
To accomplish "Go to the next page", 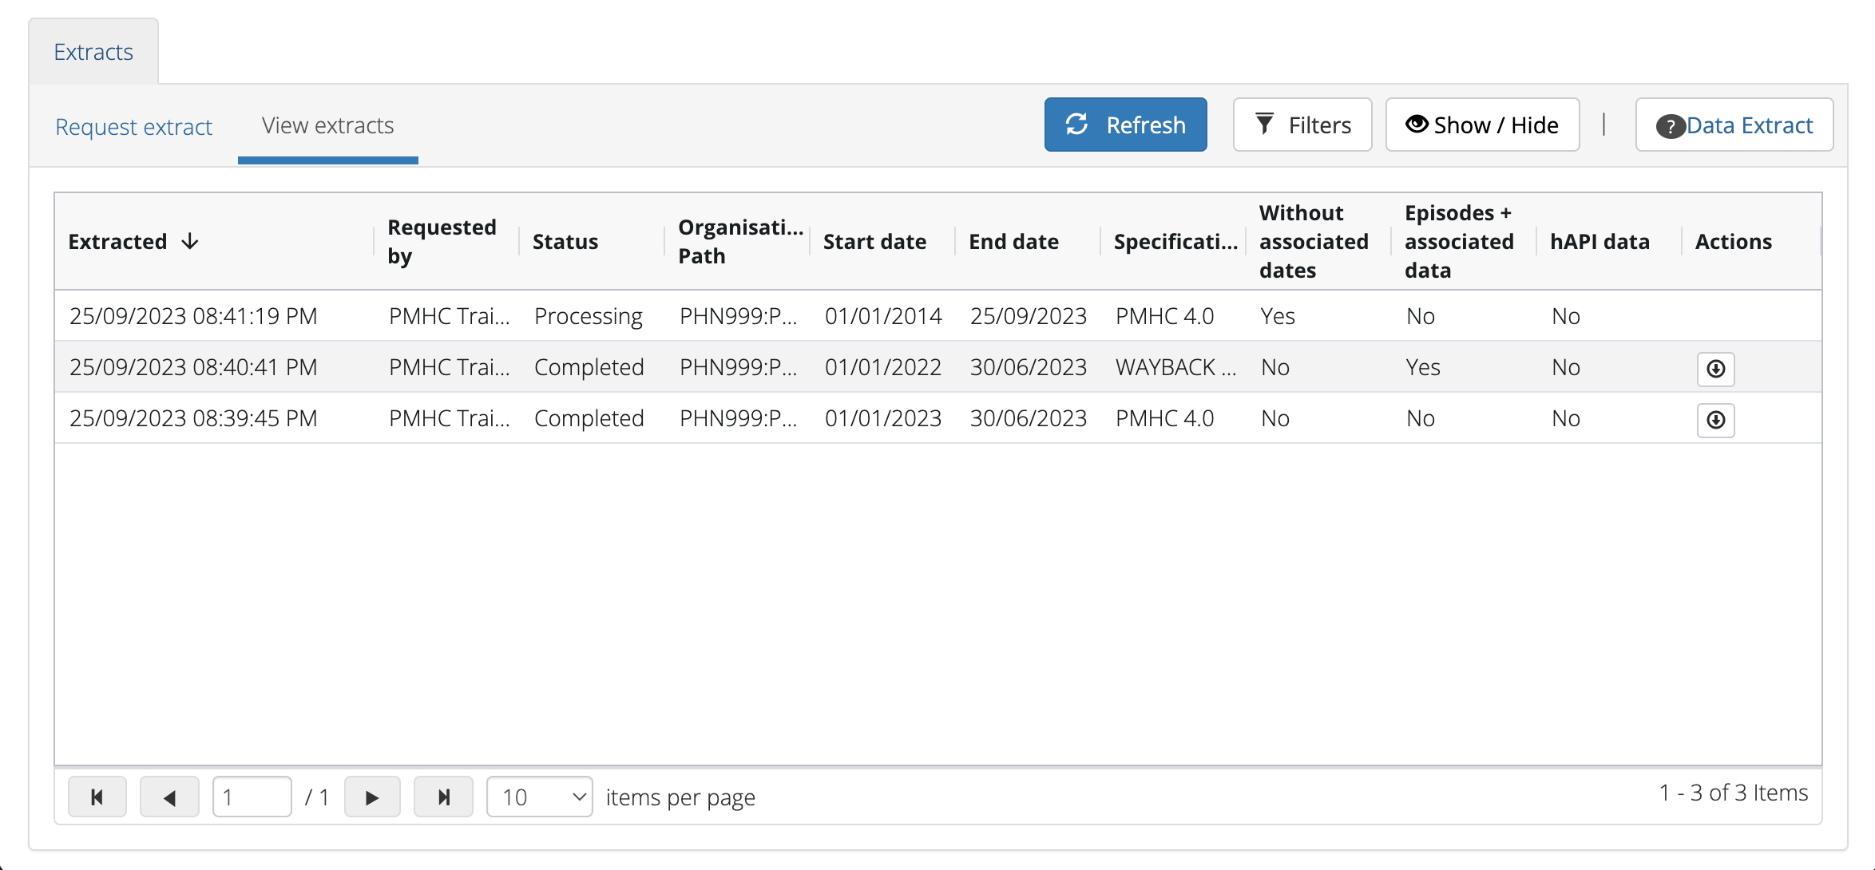I will coord(372,797).
